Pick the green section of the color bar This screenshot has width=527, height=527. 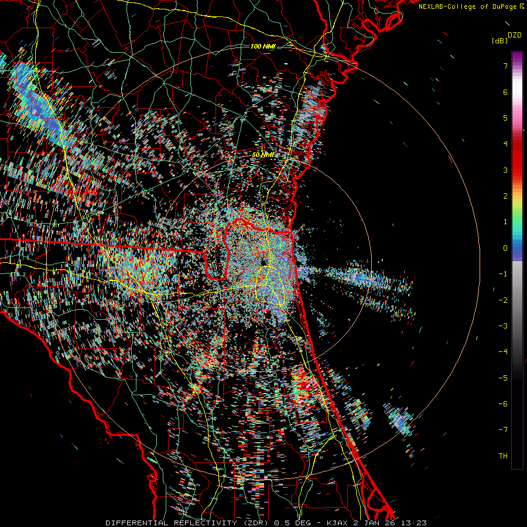click(517, 218)
